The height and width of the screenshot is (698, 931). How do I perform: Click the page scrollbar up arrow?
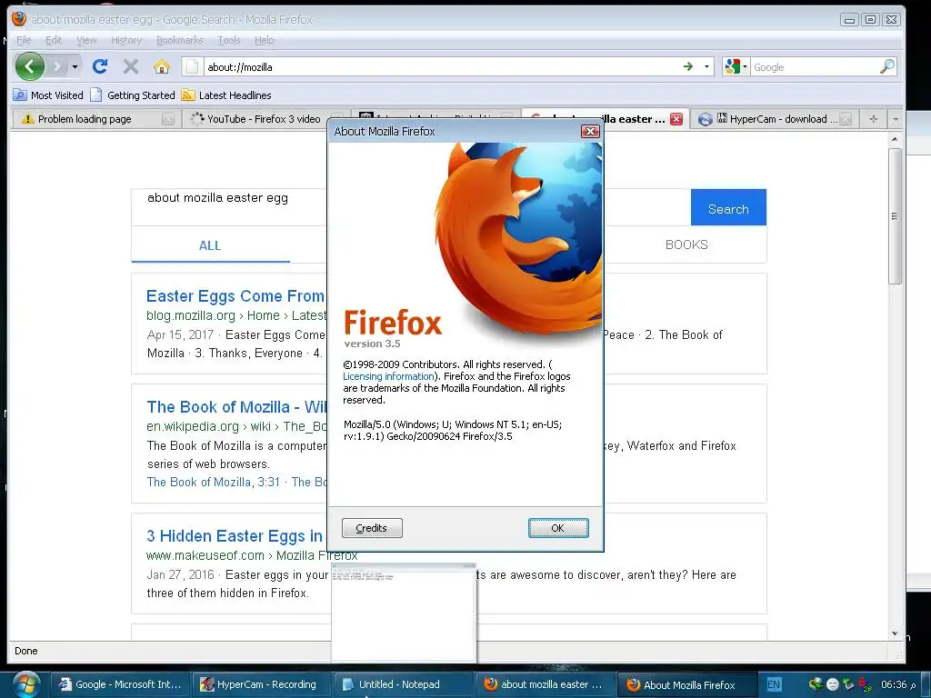(895, 139)
